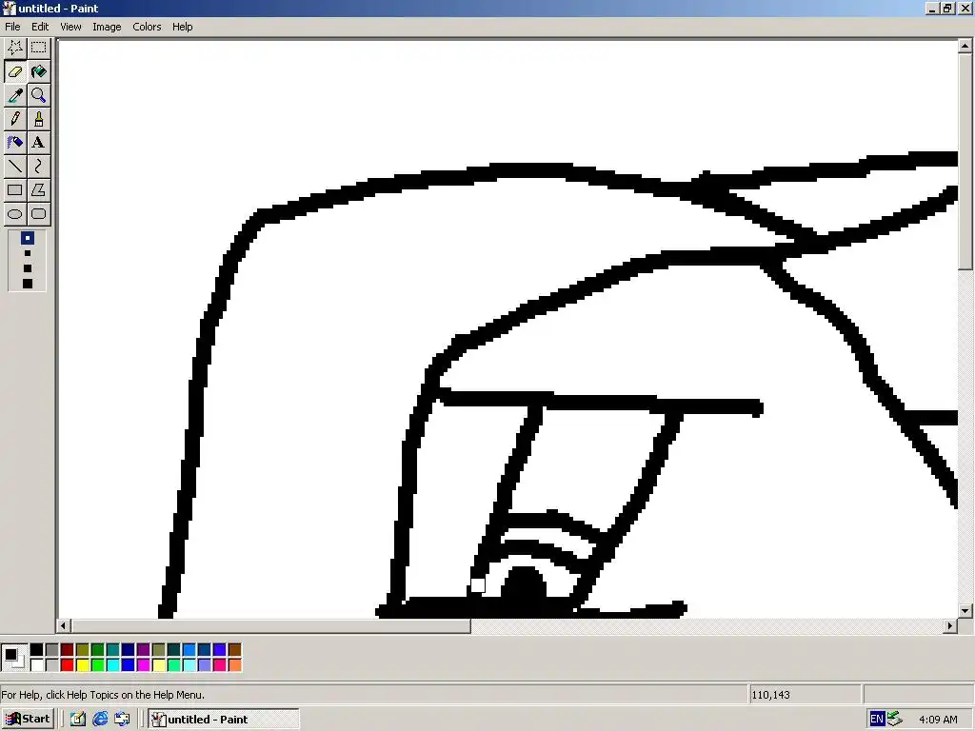Select the Free-Form Select tool
Viewport: 975px width, 731px height.
[15, 48]
